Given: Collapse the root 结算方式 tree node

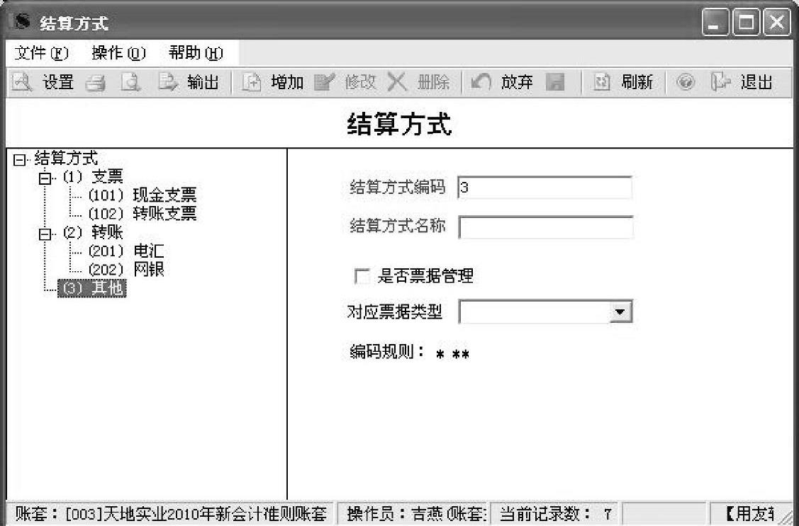Looking at the screenshot, I should pyautogui.click(x=19, y=161).
